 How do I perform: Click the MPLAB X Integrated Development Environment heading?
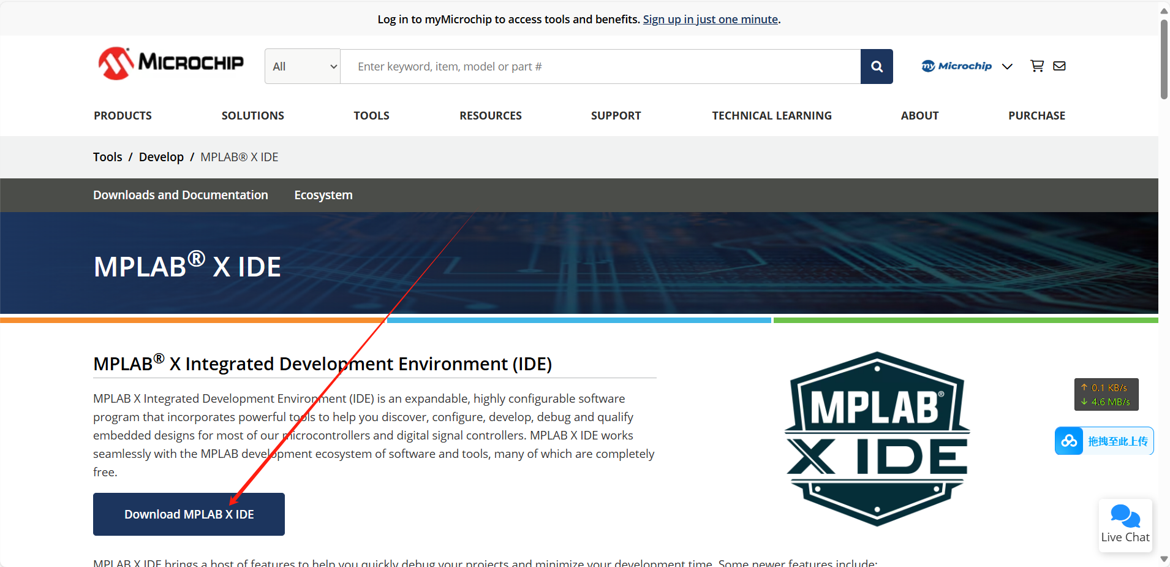[x=323, y=363]
